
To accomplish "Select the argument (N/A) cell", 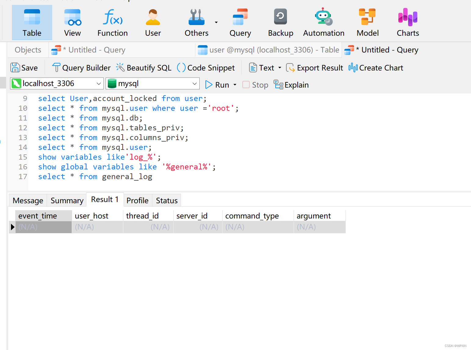I will click(x=320, y=227).
